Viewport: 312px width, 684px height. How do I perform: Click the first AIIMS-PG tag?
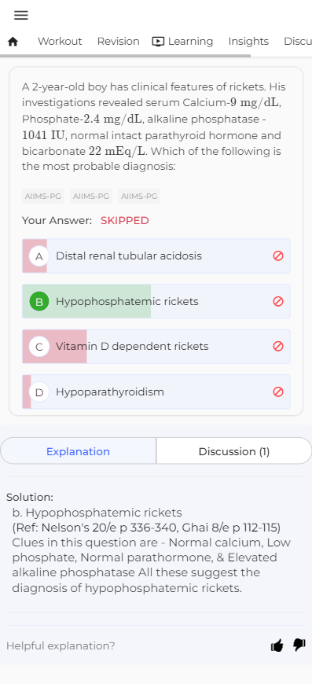[x=42, y=197]
